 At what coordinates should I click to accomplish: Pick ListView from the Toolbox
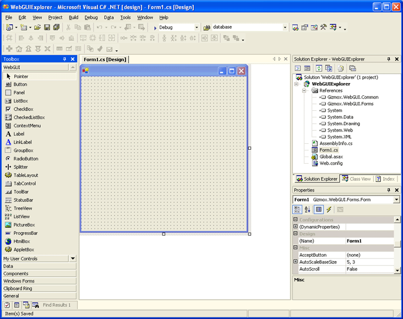click(x=39, y=217)
